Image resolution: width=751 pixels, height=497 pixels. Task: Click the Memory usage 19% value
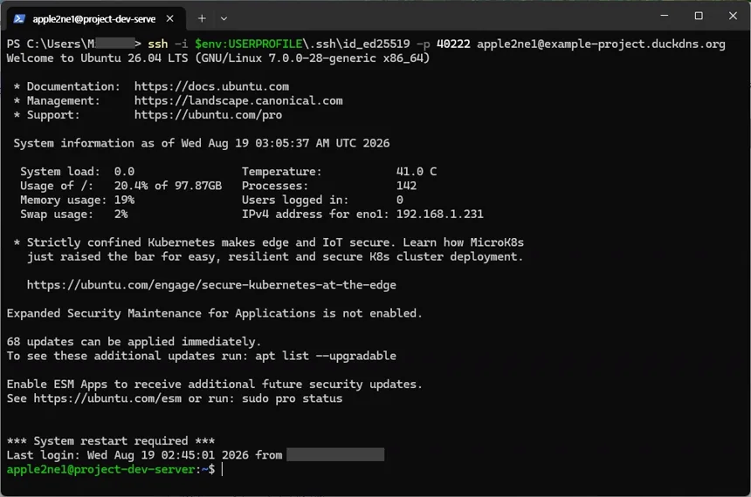pyautogui.click(x=124, y=200)
